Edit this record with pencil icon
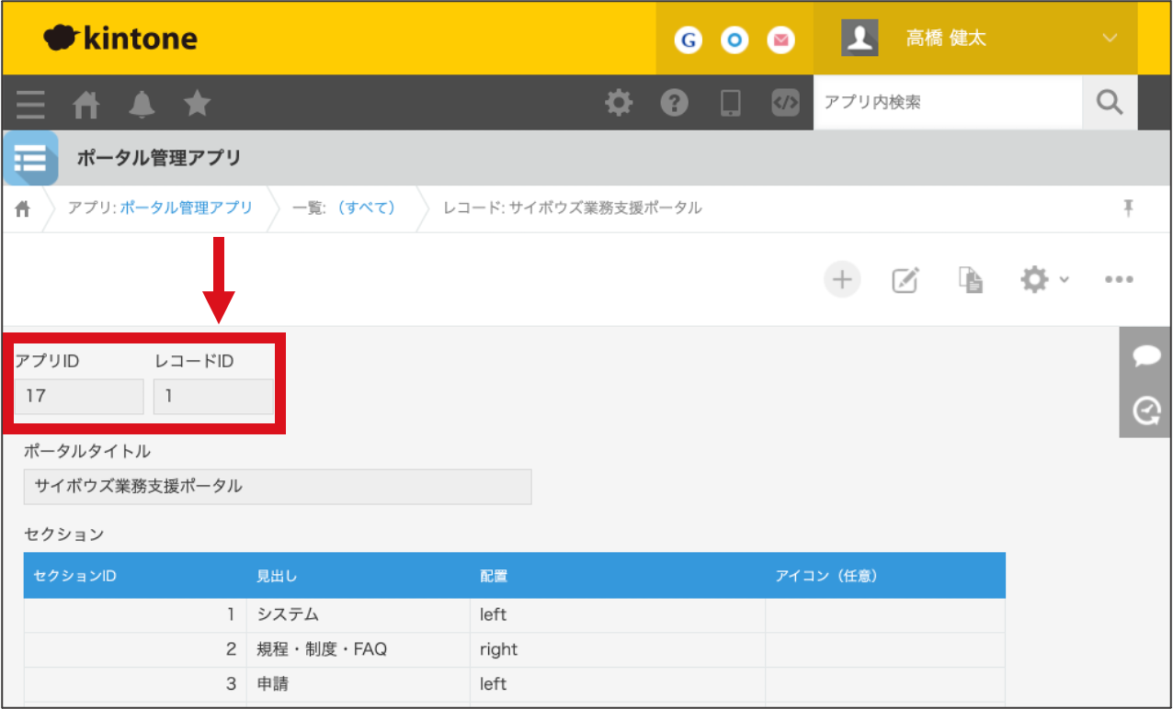The height and width of the screenshot is (709, 1173). click(x=906, y=279)
